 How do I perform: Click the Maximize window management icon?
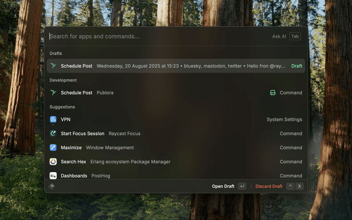tap(53, 147)
